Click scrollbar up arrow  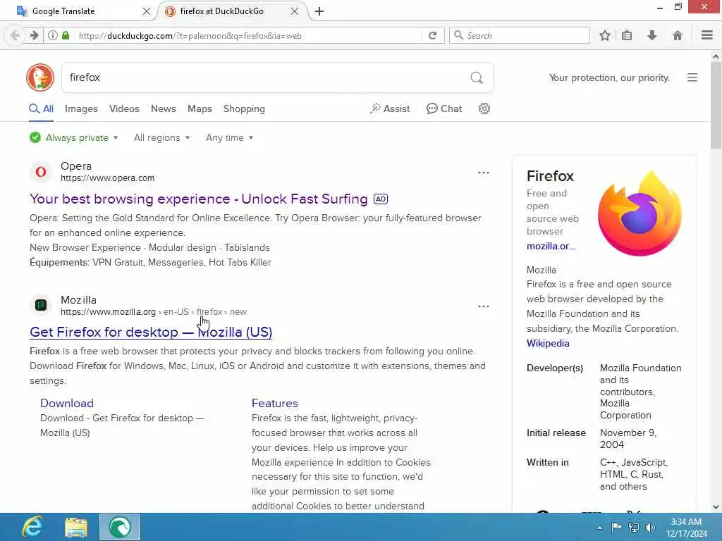point(716,57)
